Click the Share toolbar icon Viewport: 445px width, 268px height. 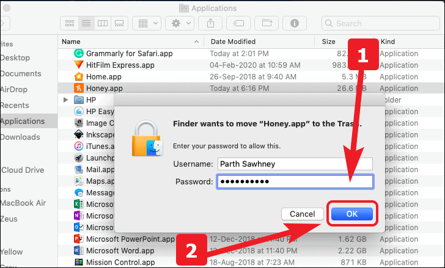(210, 23)
